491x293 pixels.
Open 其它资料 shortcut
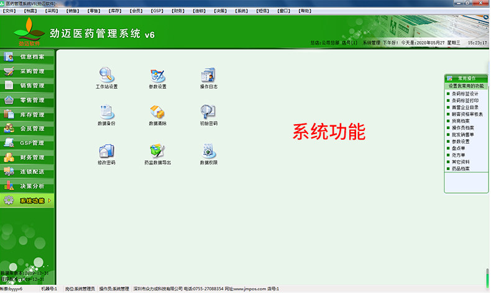[x=461, y=162]
